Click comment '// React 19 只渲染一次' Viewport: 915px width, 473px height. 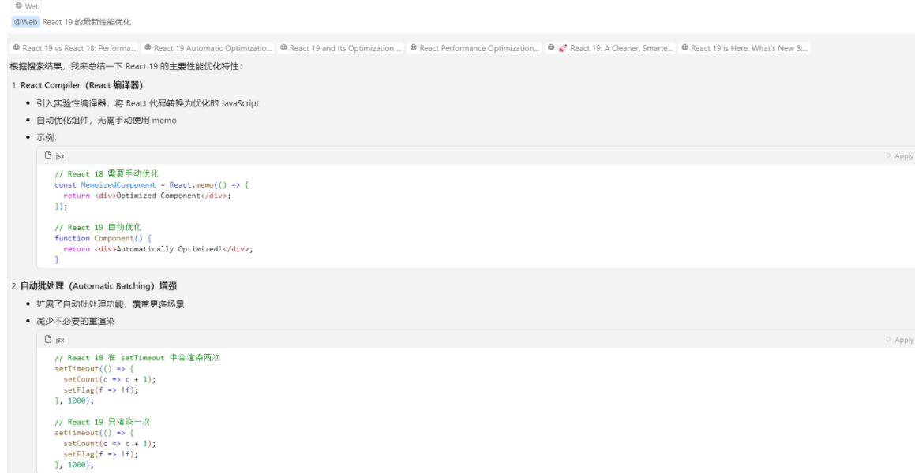pyautogui.click(x=102, y=421)
